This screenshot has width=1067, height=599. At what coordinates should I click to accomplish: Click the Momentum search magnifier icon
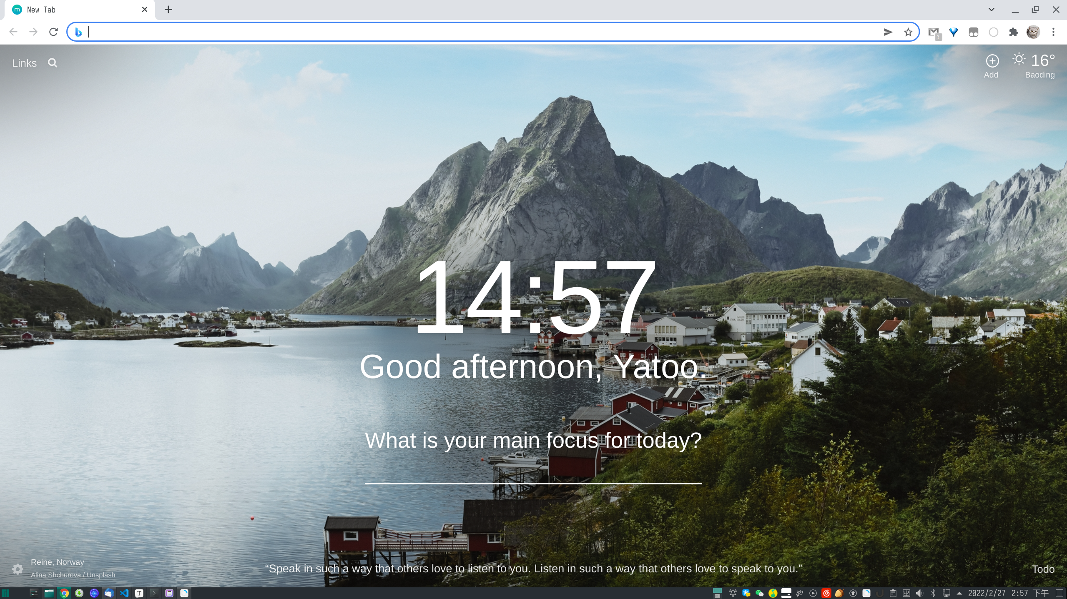click(53, 63)
